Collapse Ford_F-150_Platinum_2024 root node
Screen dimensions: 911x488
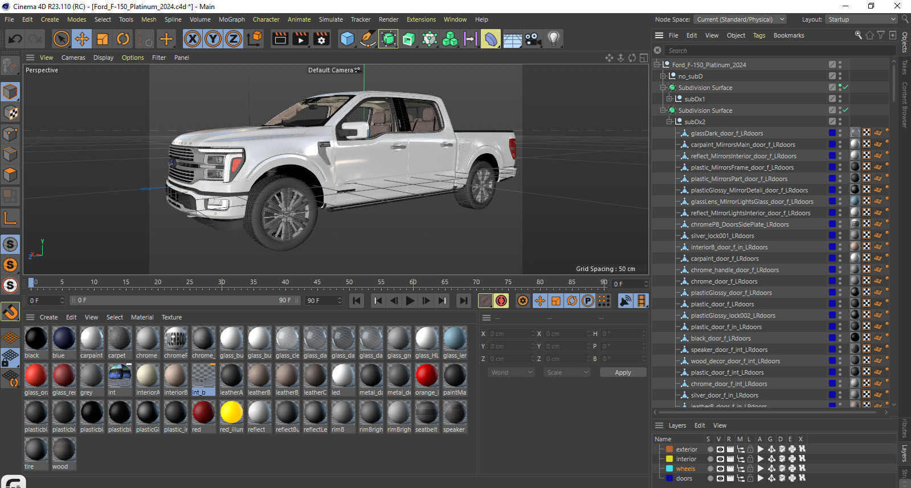click(x=657, y=65)
